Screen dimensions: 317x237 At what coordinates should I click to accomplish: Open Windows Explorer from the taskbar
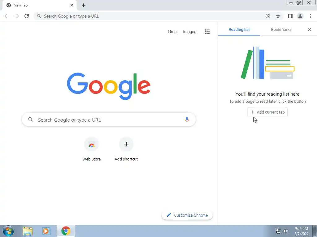pos(28,231)
